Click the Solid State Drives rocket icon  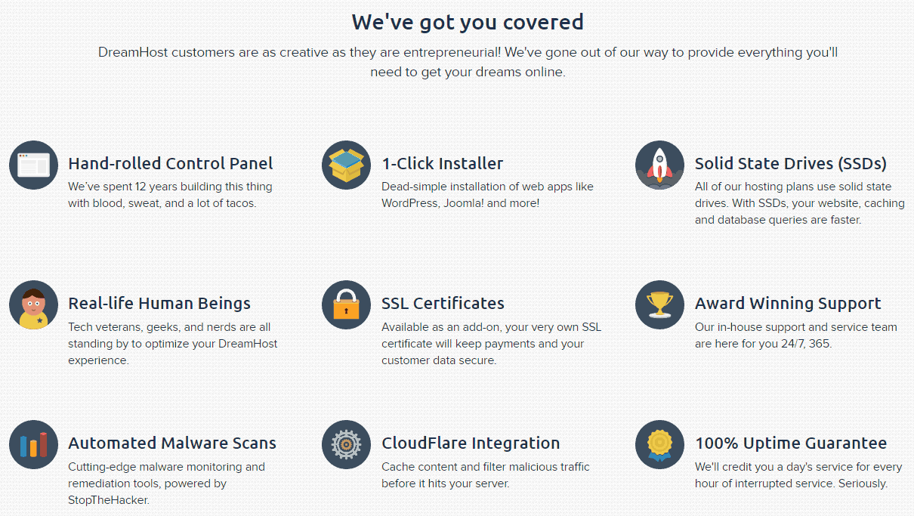tap(659, 165)
